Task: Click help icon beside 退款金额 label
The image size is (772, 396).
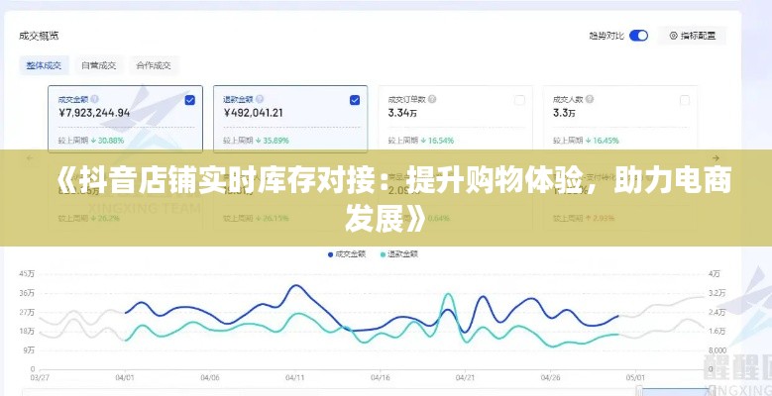Action: (x=260, y=99)
